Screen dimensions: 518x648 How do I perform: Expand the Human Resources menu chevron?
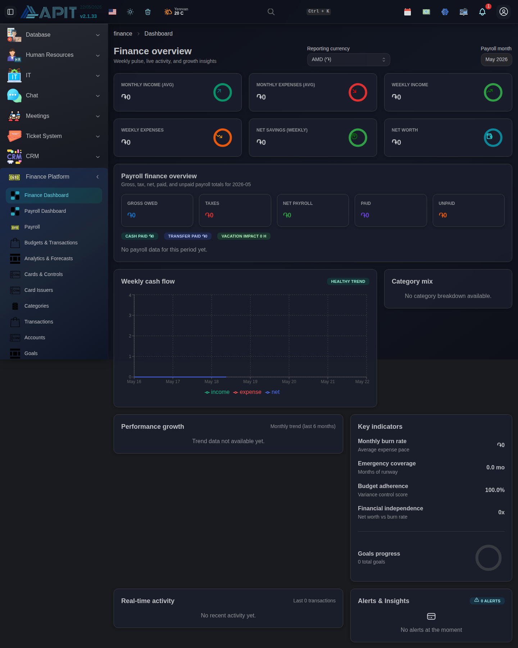[98, 55]
